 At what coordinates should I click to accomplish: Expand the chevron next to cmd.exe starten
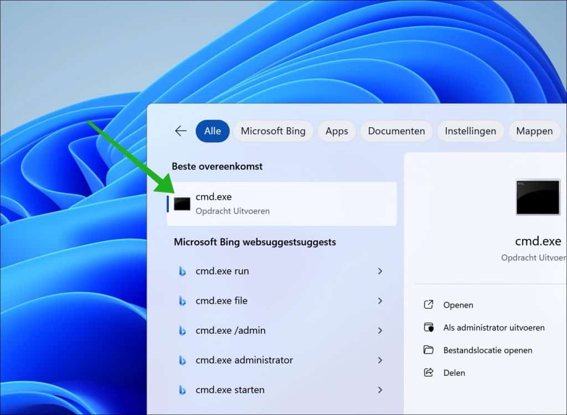(x=380, y=390)
